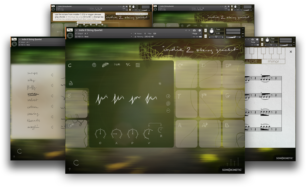Click the O knob
This screenshot has height=187, width=306.
(x=100, y=134)
